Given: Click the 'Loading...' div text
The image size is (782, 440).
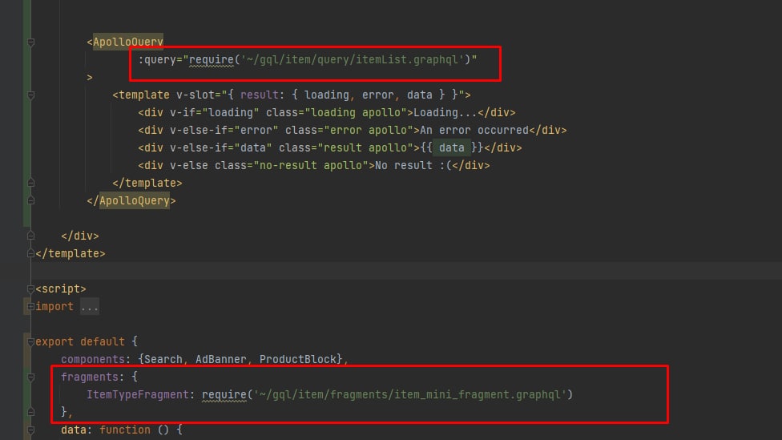Looking at the screenshot, I should pos(445,113).
